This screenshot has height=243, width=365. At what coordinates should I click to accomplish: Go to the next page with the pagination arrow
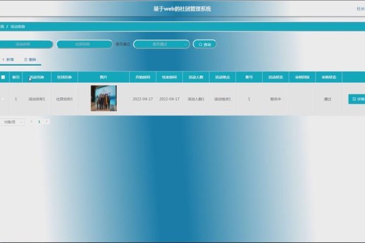tap(47, 122)
